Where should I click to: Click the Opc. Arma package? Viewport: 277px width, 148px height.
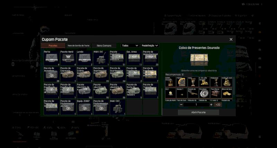(134, 58)
